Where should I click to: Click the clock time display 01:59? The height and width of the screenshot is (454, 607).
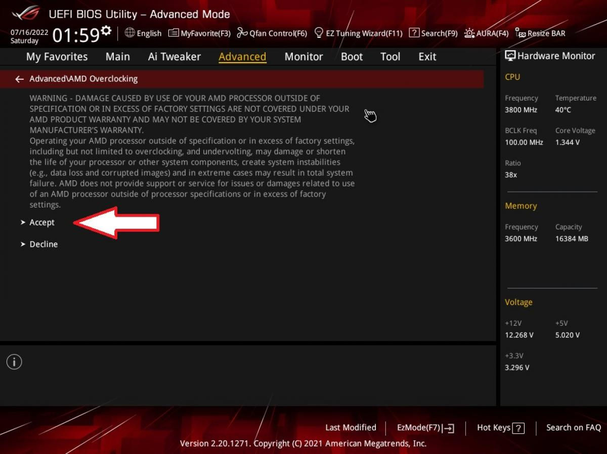(76, 35)
